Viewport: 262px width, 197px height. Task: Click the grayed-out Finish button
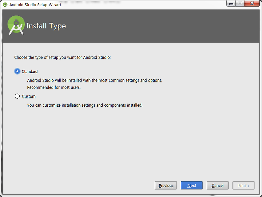click(243, 185)
